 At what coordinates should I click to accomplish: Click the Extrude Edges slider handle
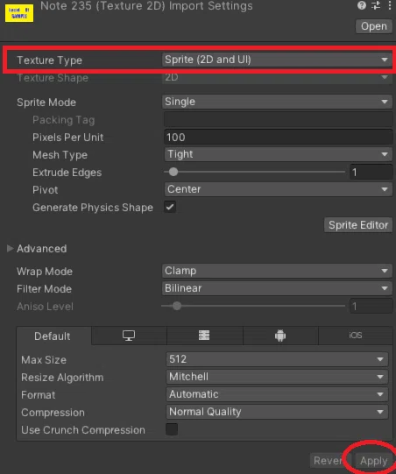(x=173, y=172)
